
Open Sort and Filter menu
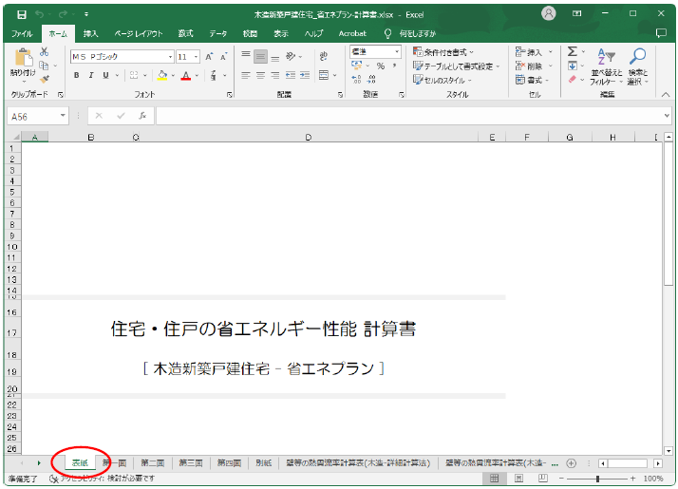(x=606, y=67)
